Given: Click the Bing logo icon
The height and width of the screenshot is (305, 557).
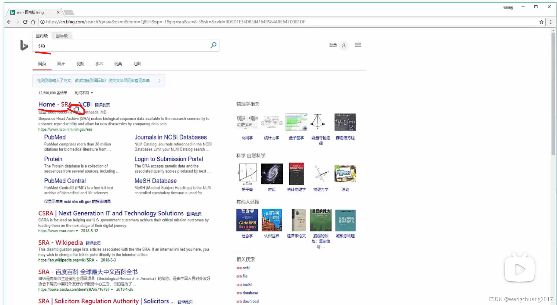Looking at the screenshot, I should coord(24,45).
